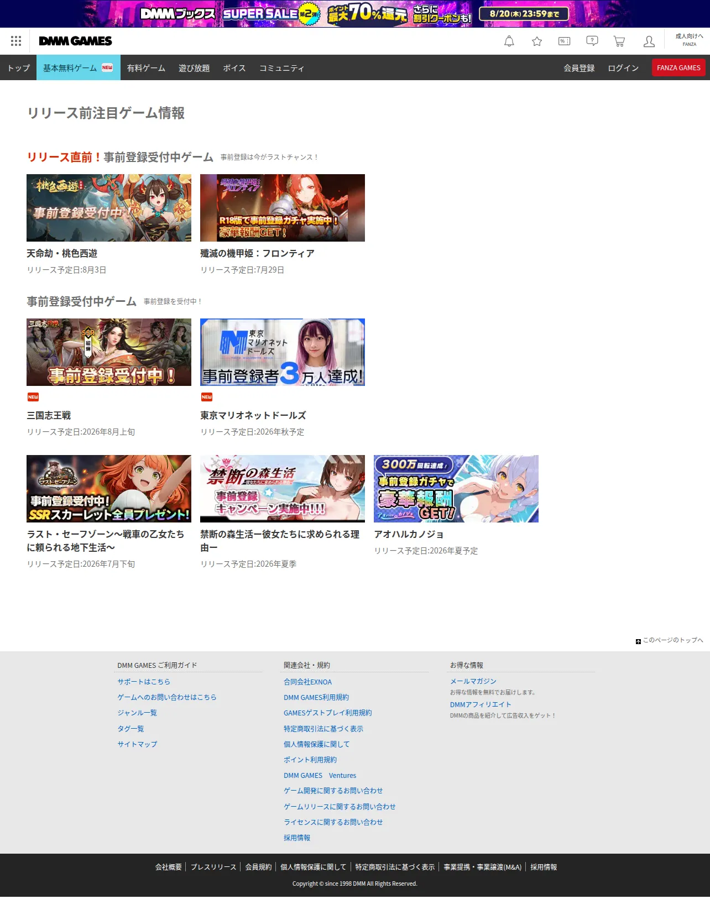Jump to page top via このページのトップへ

(x=670, y=640)
